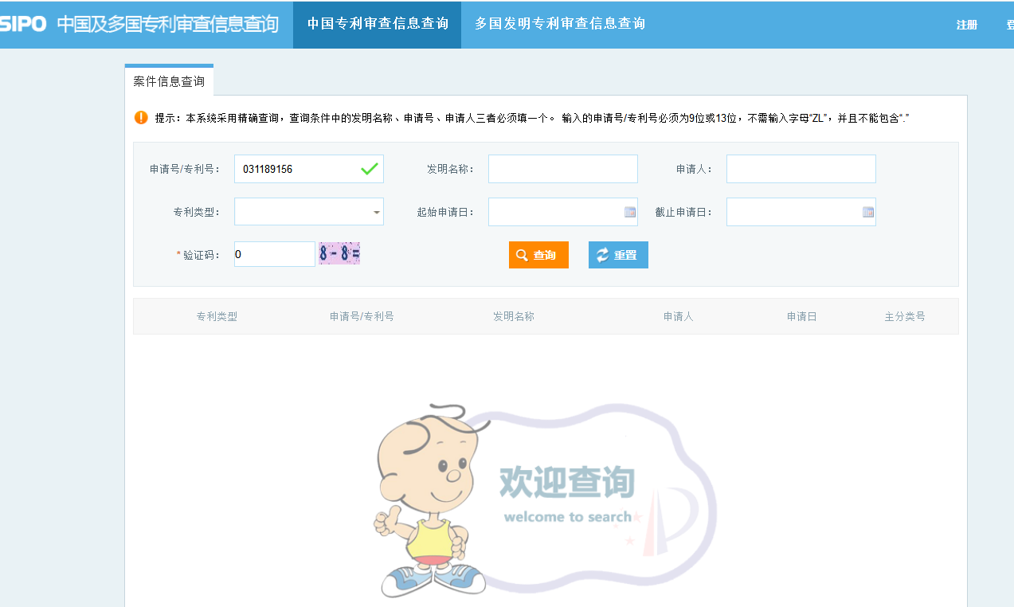1014x607 pixels.
Task: Open the 注册 register link
Action: tap(966, 25)
